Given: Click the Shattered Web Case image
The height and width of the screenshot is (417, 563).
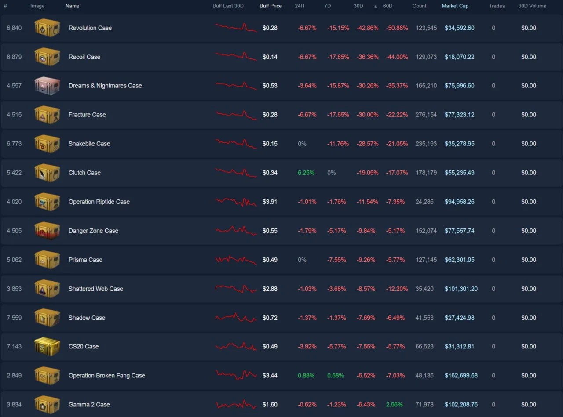Looking at the screenshot, I should click(x=47, y=289).
